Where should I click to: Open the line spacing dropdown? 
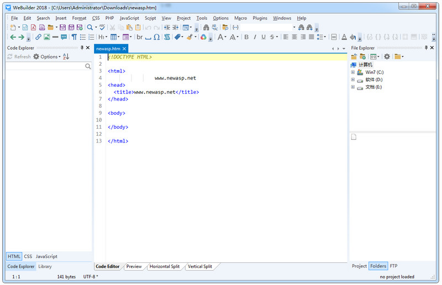pyautogui.click(x=325, y=37)
